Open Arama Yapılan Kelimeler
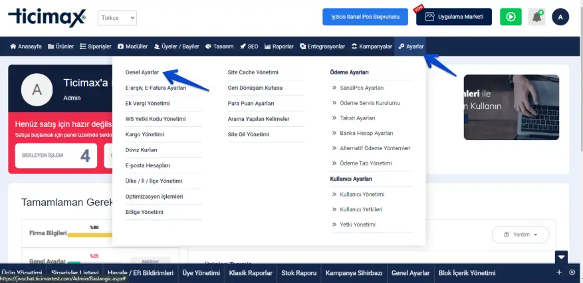The image size is (583, 283). click(x=259, y=119)
